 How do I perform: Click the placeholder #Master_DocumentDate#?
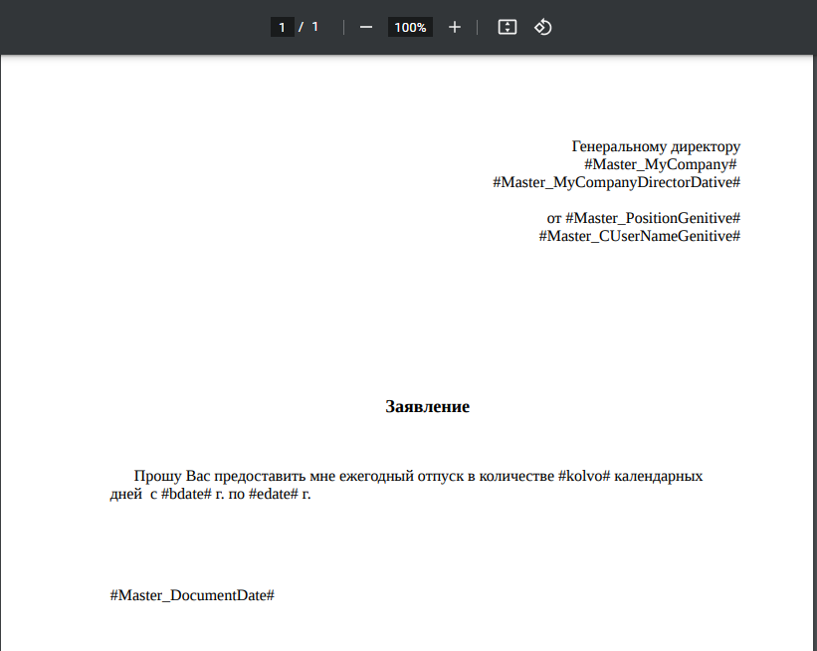pos(192,595)
